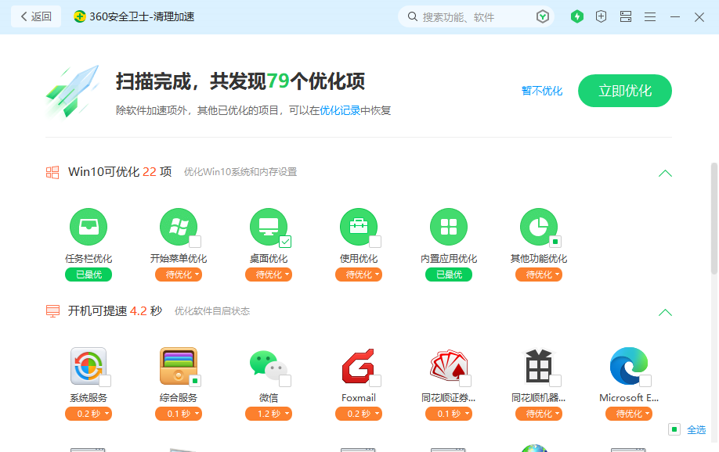
Task: Open the 1.2 秒 dropdown under 微信
Action: pos(269,414)
